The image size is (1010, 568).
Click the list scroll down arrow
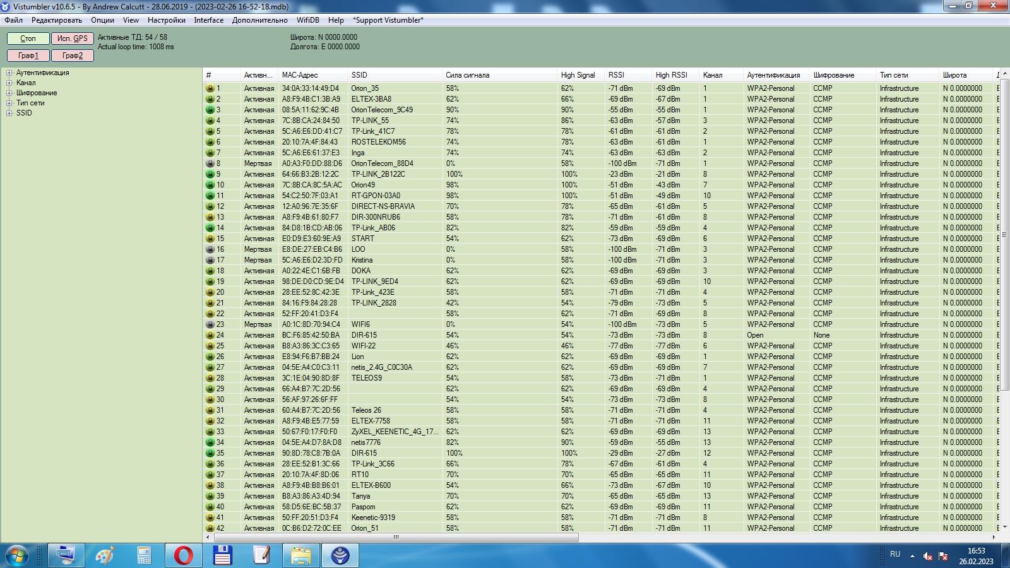1005,528
